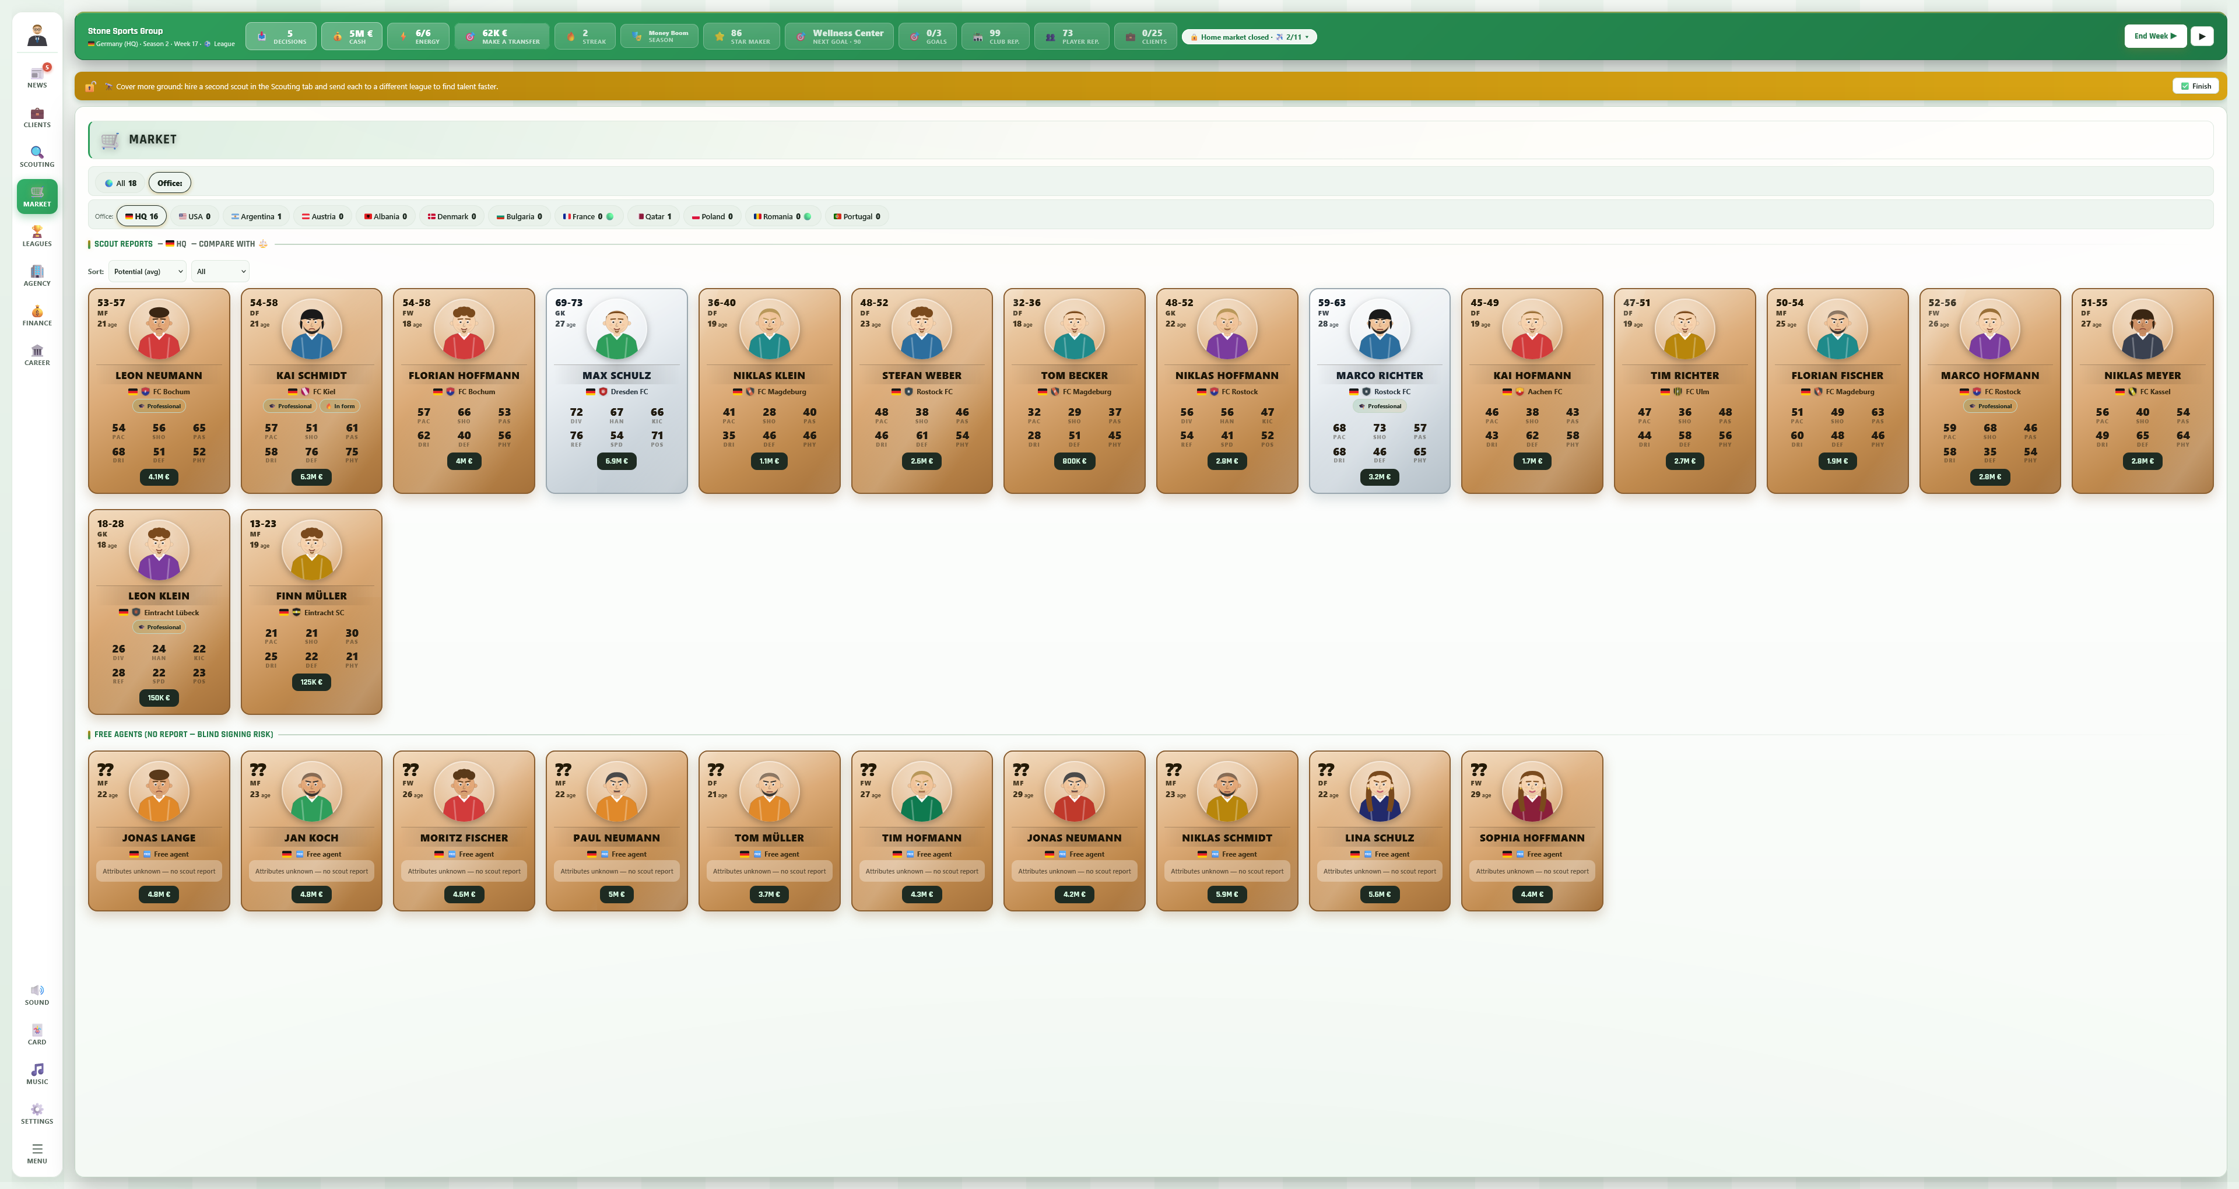Click the 73 Player Rep. chip
The height and width of the screenshot is (1189, 2239).
(x=1072, y=37)
